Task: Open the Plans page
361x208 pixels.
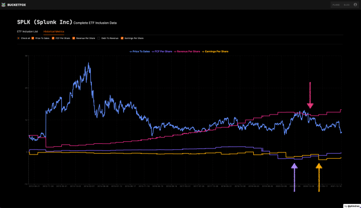Action: (336, 5)
